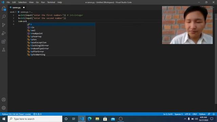Open OBS Studio from the taskbar

[x=121, y=119]
